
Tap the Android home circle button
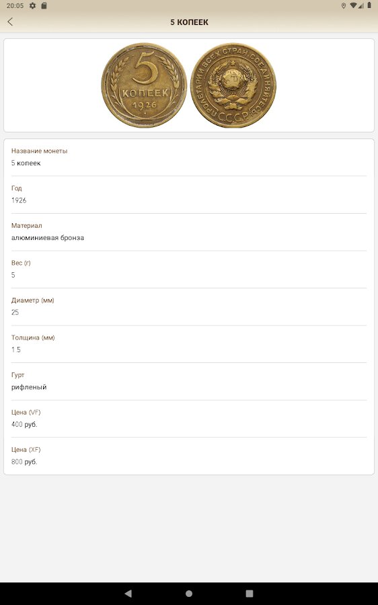coord(189,593)
